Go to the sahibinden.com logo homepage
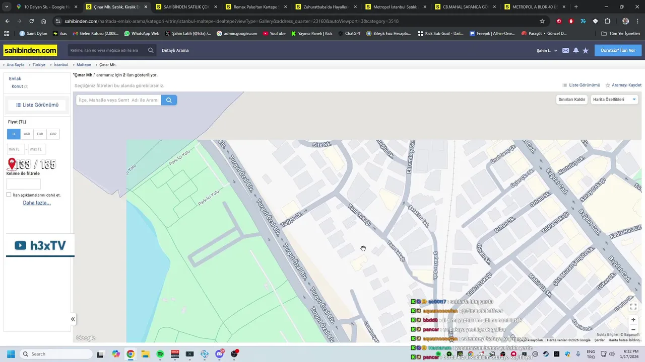 pyautogui.click(x=30, y=50)
